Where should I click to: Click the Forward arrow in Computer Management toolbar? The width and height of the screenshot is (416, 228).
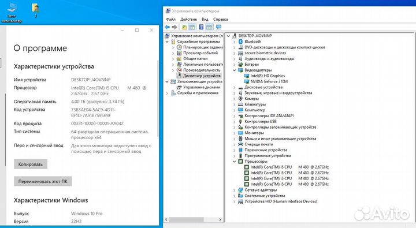(174, 27)
